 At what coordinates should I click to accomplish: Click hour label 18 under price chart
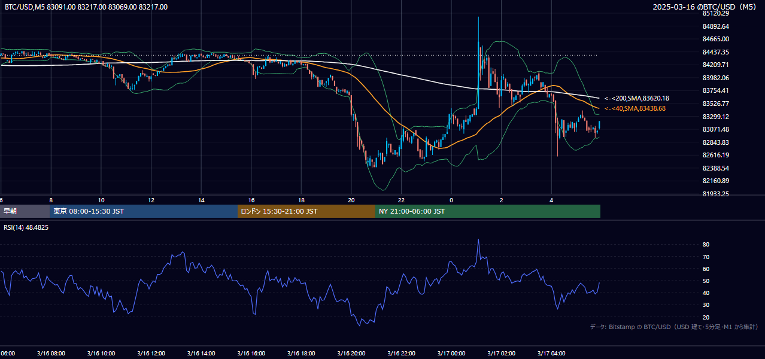(x=301, y=200)
